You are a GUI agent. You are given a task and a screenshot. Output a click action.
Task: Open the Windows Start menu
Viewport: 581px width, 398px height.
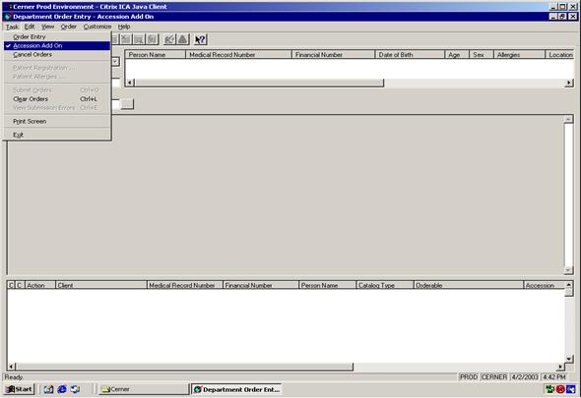tap(19, 389)
